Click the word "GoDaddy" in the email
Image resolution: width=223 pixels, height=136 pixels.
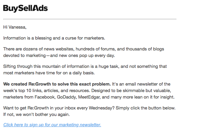(x=67, y=97)
